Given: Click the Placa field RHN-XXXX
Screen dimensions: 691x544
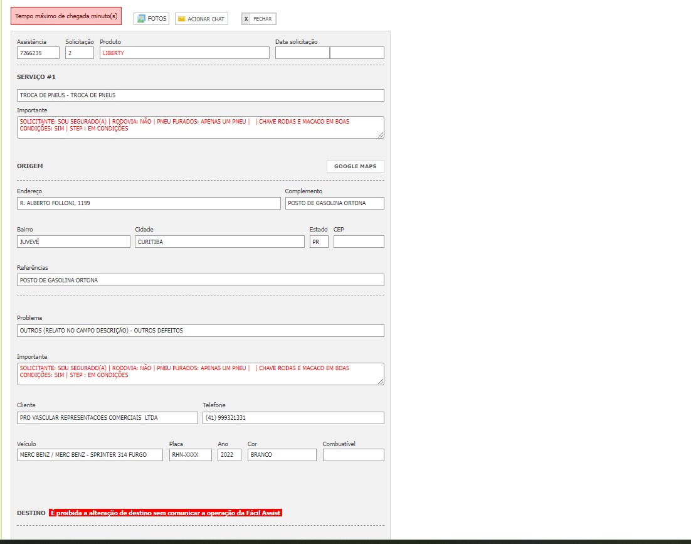Looking at the screenshot, I should point(191,455).
